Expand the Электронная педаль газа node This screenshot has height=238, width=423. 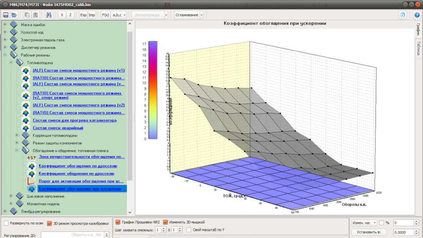click(x=5, y=40)
